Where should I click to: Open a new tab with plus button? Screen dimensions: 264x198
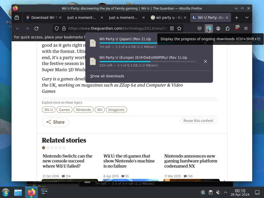(237, 18)
